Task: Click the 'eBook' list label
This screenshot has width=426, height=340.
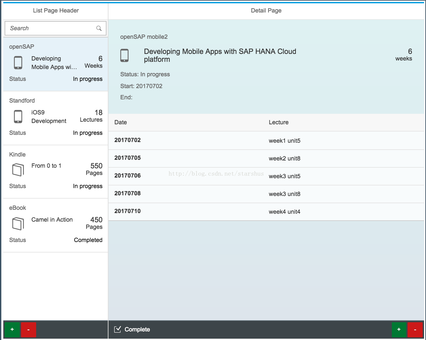Action: click(x=18, y=208)
